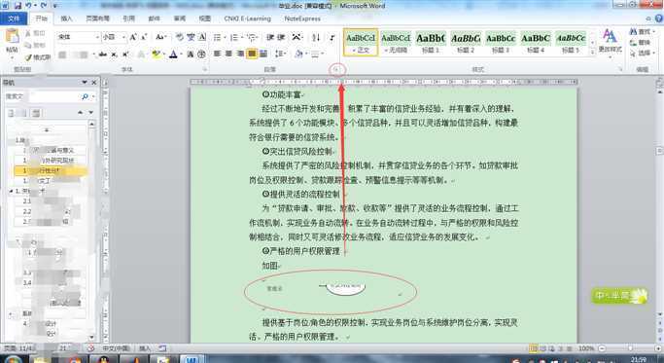
Task: Apply the 正文 (Normal) style
Action: [x=361, y=42]
